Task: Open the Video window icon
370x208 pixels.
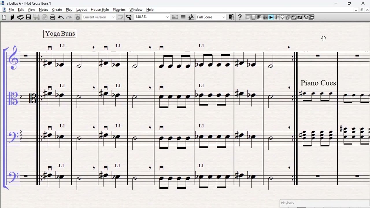Action: click(300, 17)
